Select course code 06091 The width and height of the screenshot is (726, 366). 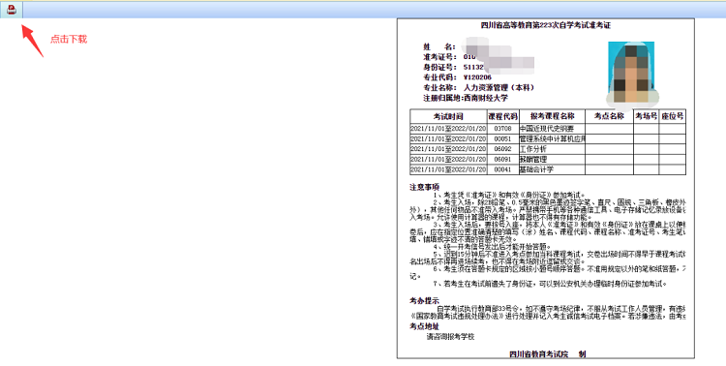pyautogui.click(x=502, y=160)
